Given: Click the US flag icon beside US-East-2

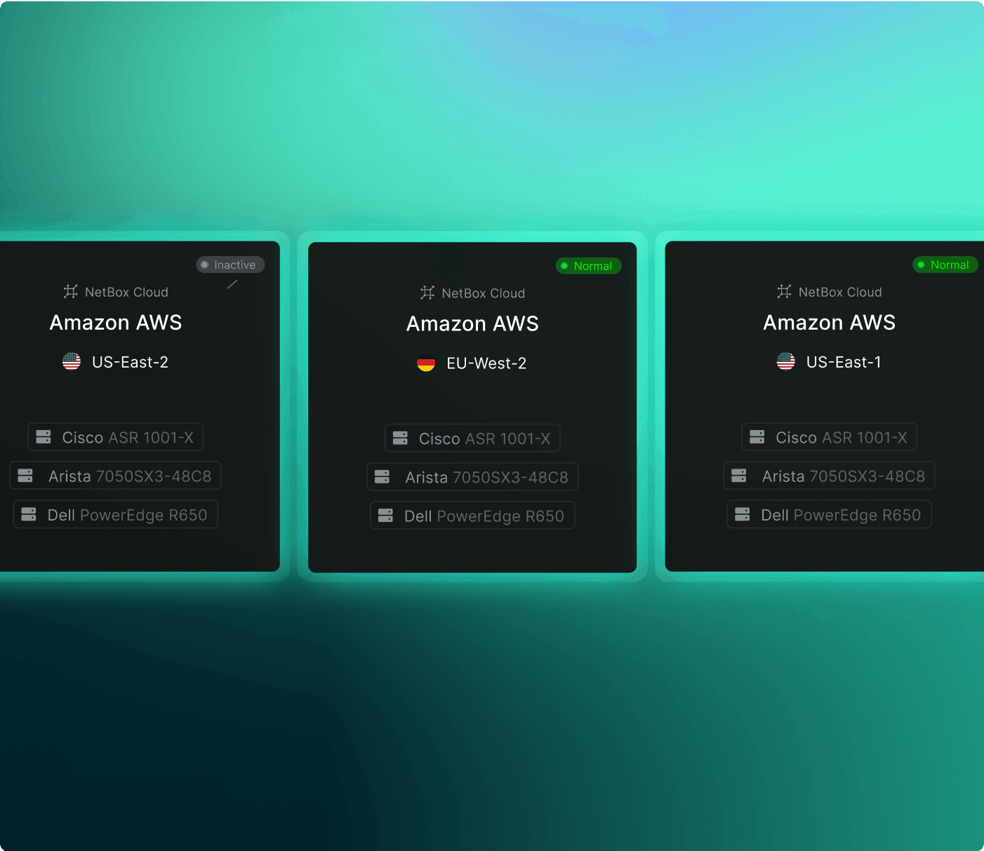Looking at the screenshot, I should (x=72, y=362).
